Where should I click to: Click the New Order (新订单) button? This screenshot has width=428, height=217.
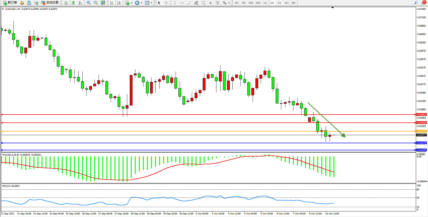click(x=10, y=3)
